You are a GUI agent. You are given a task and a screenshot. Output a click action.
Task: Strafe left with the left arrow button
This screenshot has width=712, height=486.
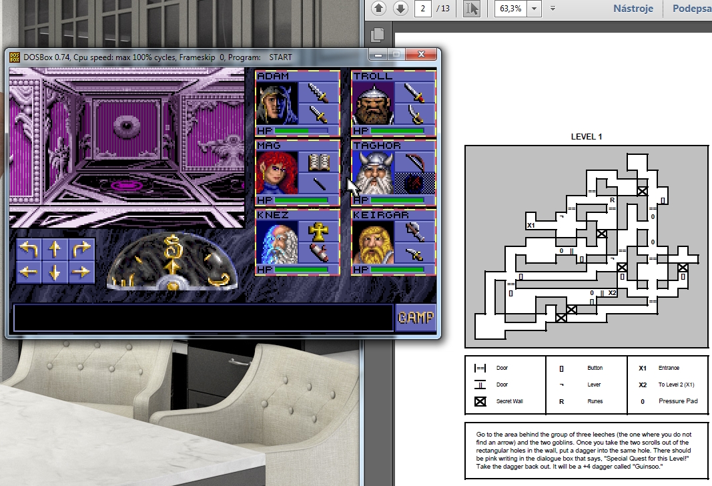(29, 272)
